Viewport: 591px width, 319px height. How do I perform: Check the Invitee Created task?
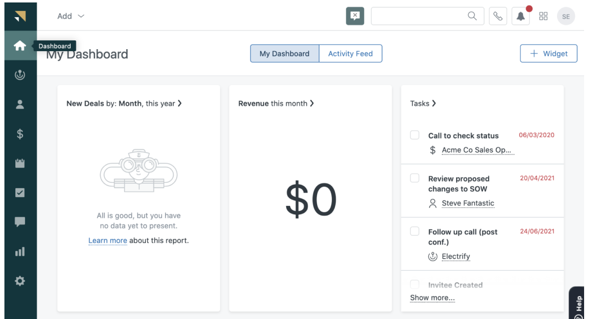click(x=415, y=284)
